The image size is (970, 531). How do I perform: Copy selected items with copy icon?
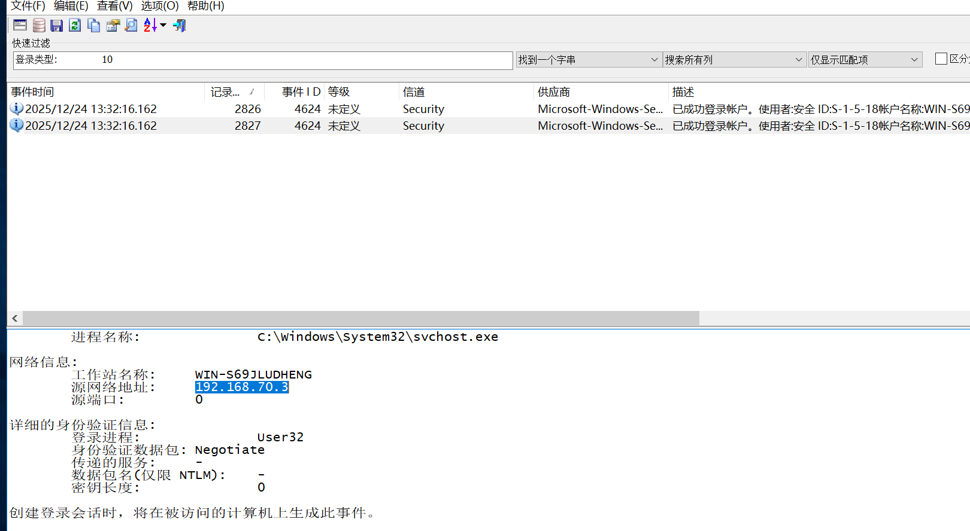[x=94, y=25]
